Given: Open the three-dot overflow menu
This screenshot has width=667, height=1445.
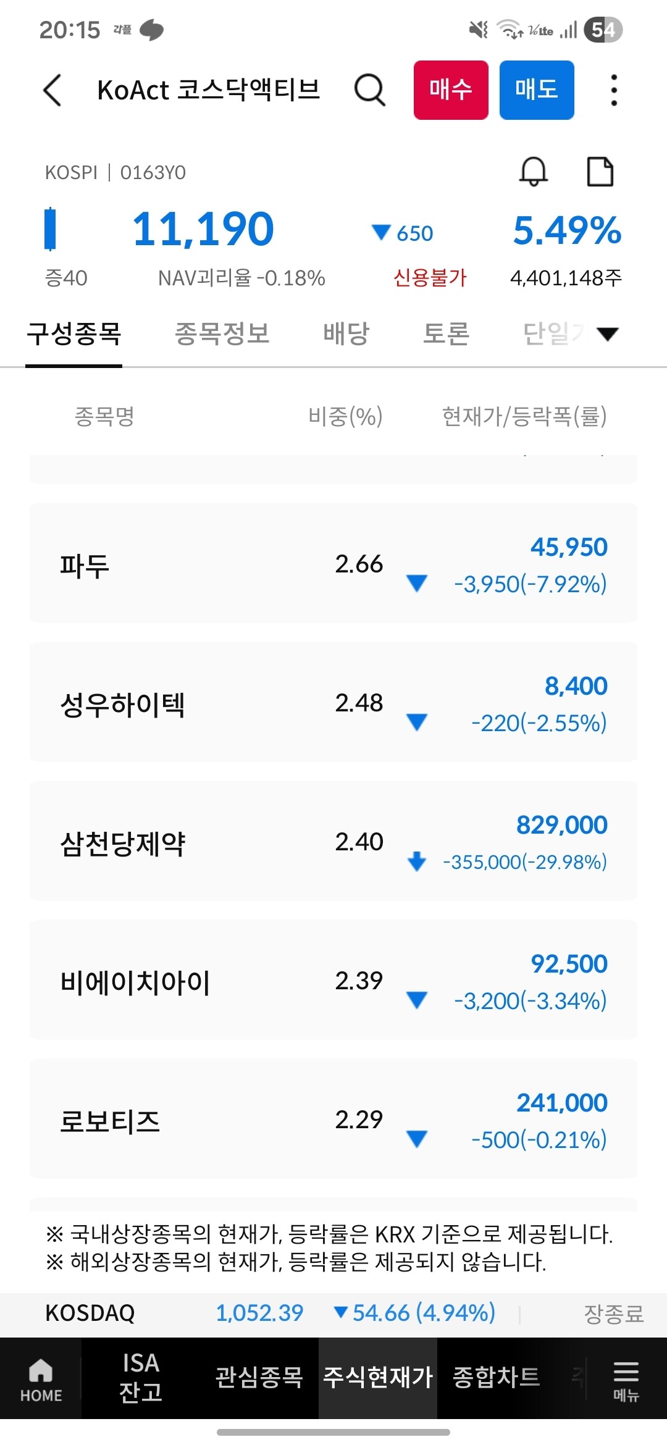Looking at the screenshot, I should [x=613, y=90].
